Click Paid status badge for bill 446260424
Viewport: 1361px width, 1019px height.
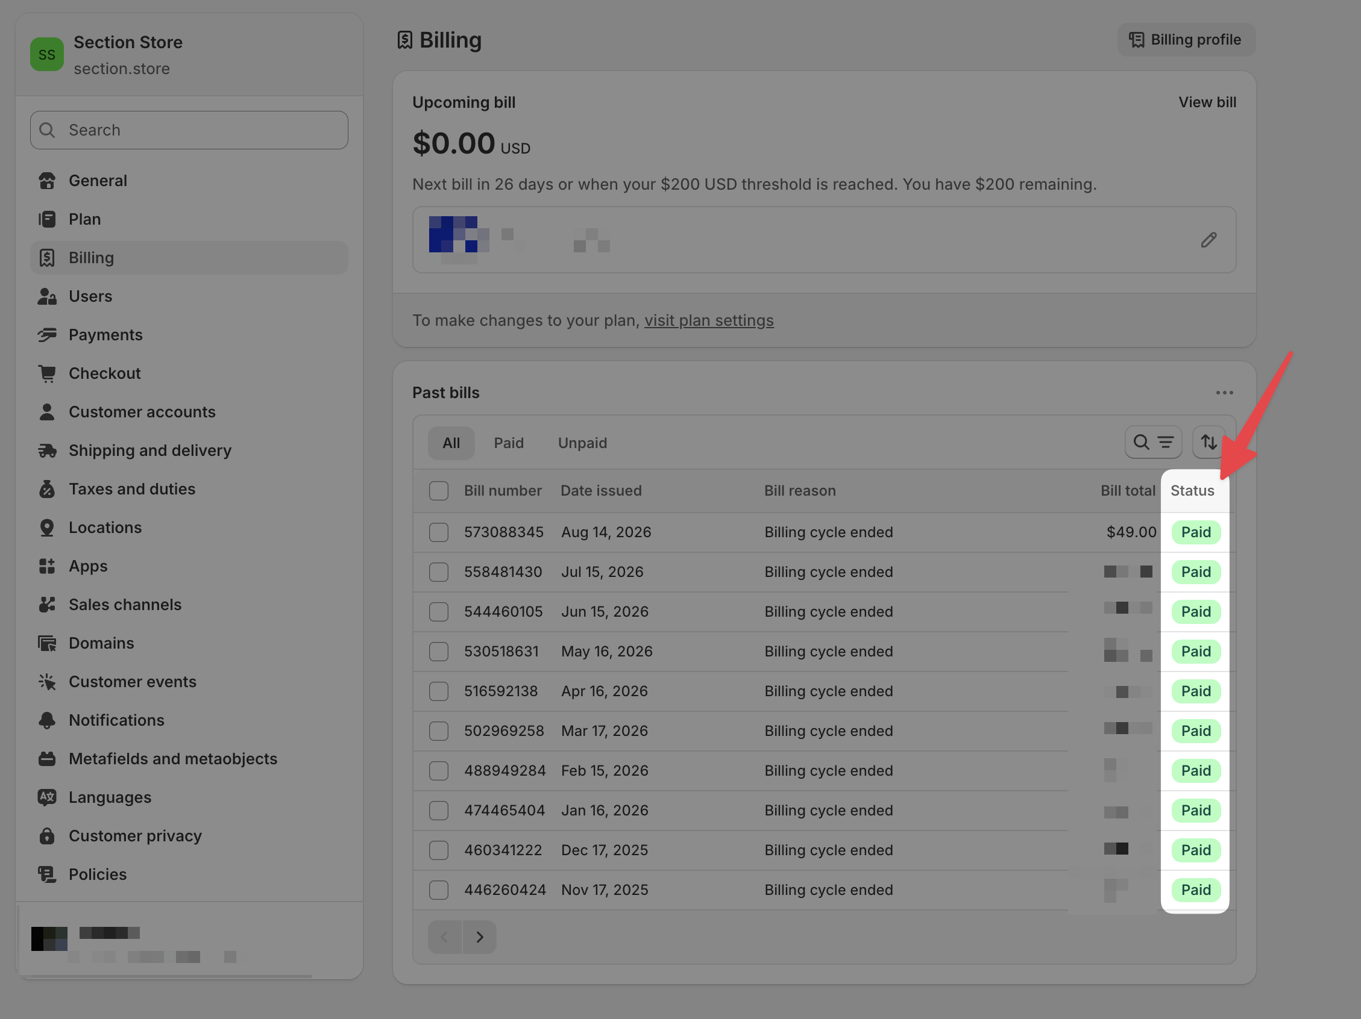(1195, 890)
